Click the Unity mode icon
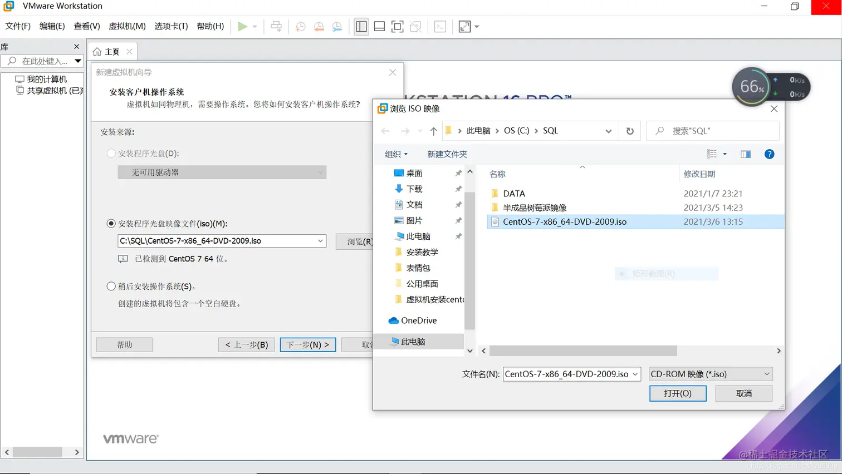 [x=415, y=26]
